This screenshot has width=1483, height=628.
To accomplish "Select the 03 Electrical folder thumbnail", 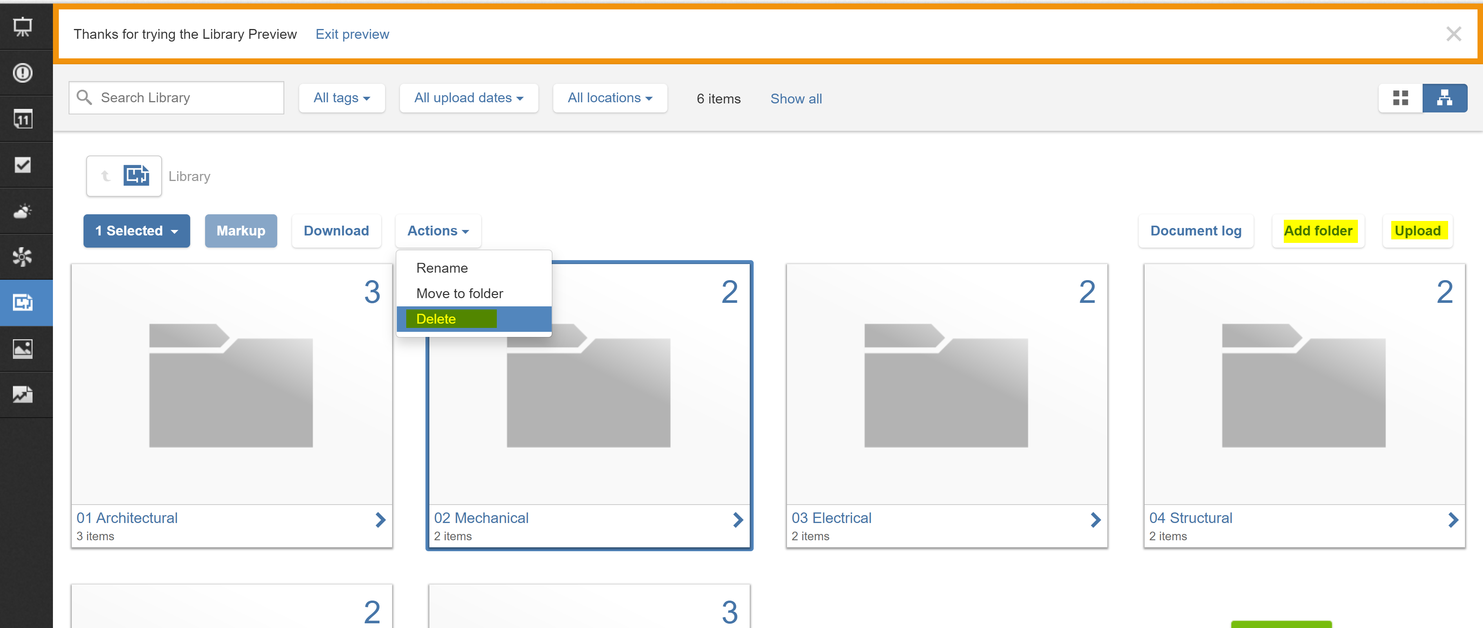I will pos(946,384).
